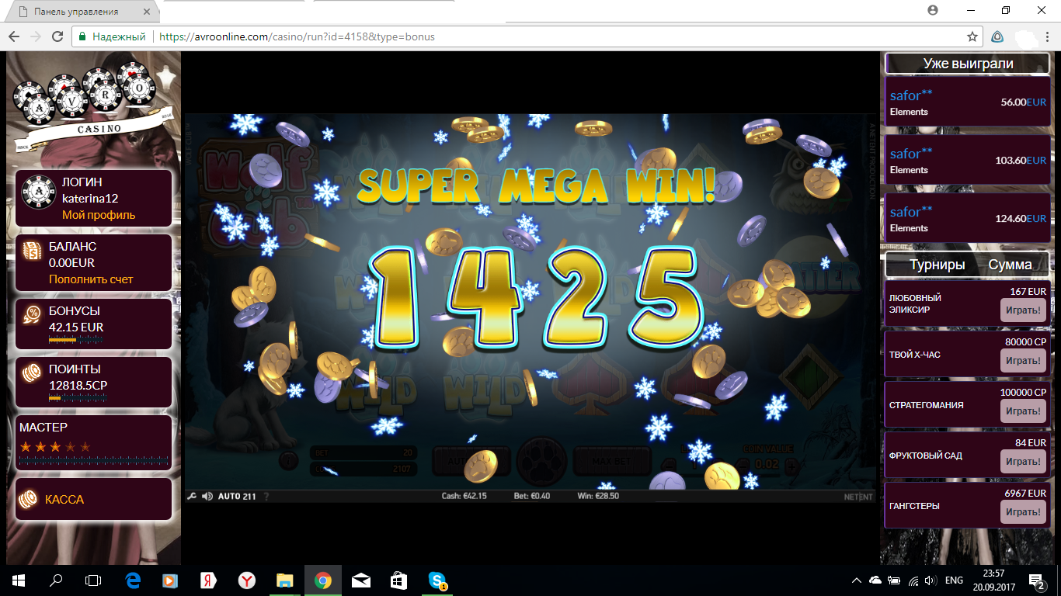Viewport: 1061px width, 596px height.
Task: Click the Надежный secure site badge
Action: coord(111,36)
